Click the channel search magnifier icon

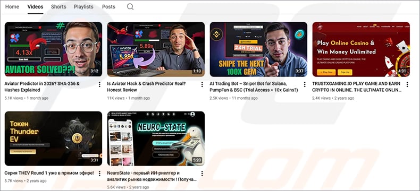(x=130, y=7)
